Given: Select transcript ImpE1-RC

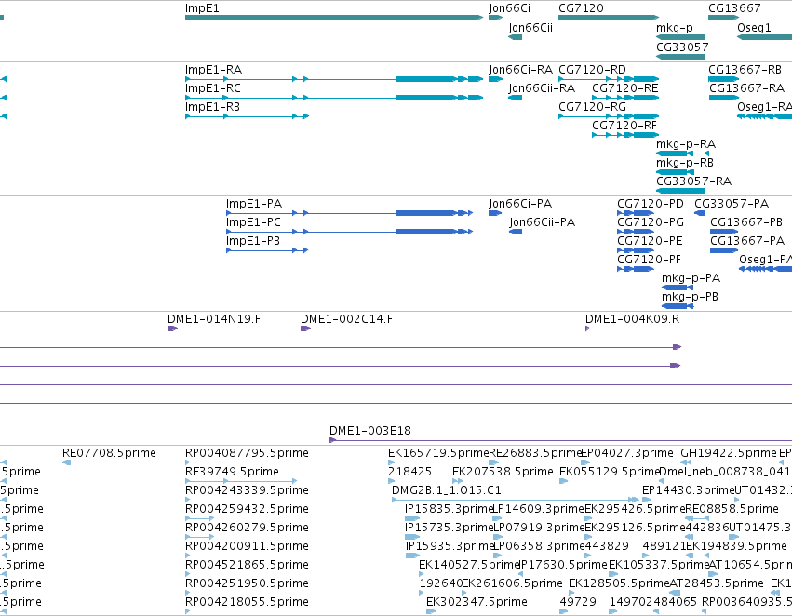Looking at the screenshot, I should pos(334,98).
